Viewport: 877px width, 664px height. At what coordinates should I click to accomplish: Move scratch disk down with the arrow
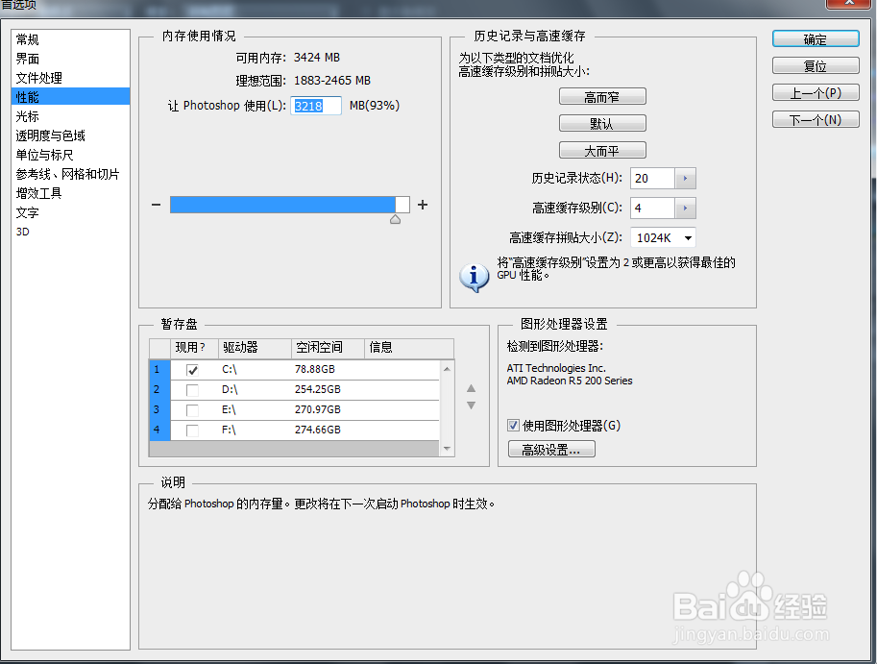tap(472, 405)
